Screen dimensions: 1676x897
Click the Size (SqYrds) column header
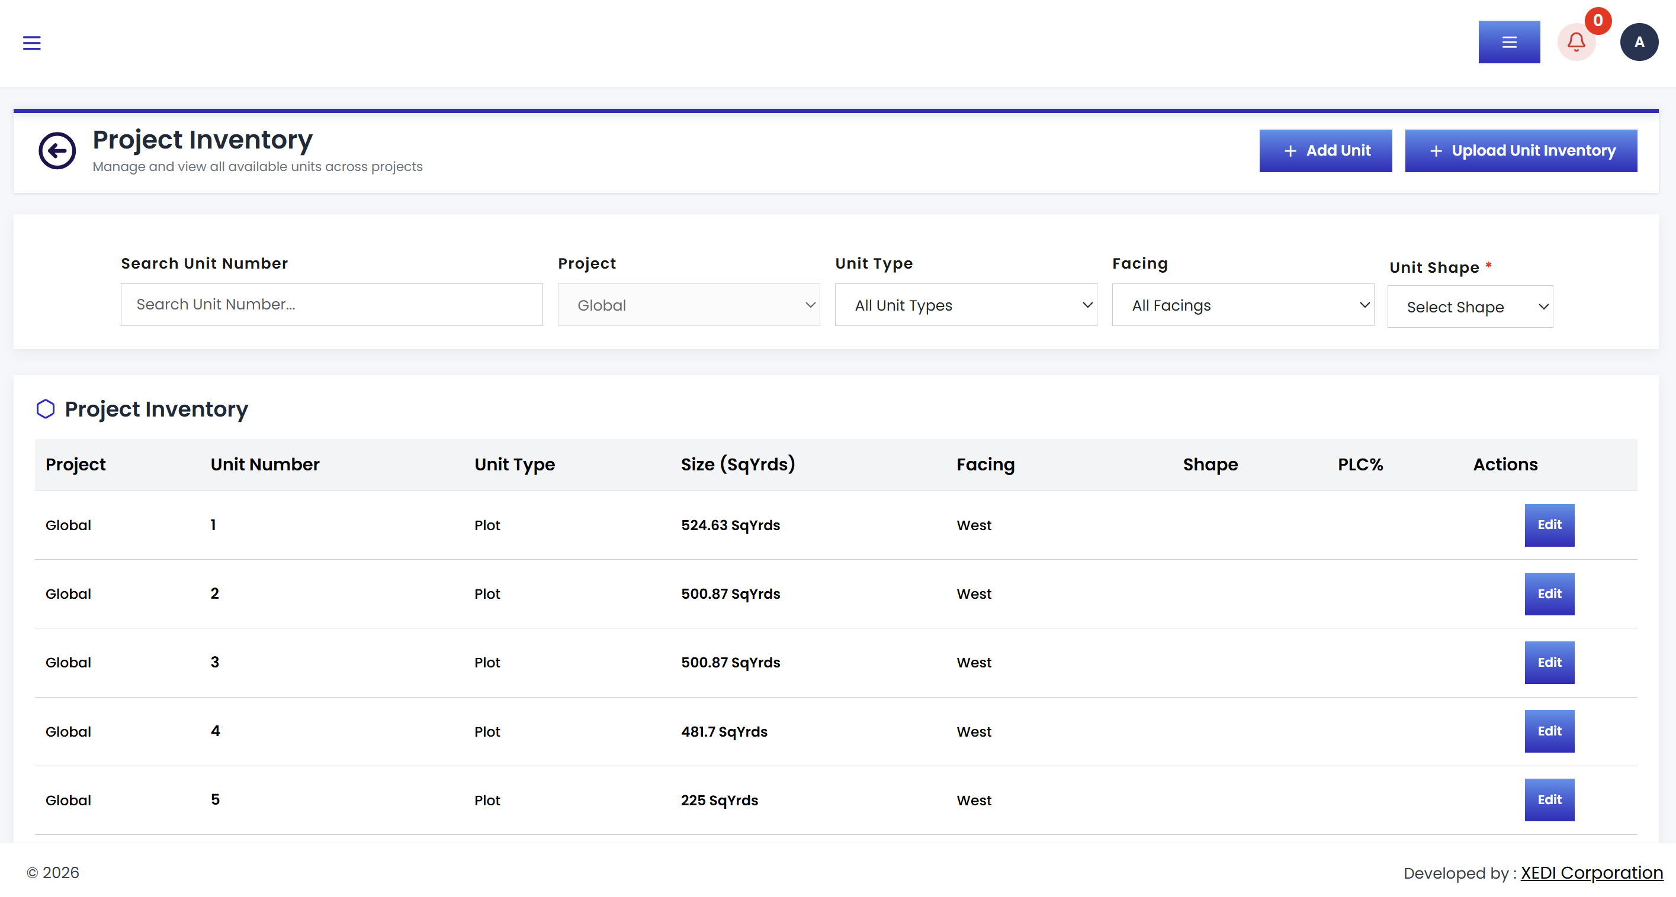738,464
